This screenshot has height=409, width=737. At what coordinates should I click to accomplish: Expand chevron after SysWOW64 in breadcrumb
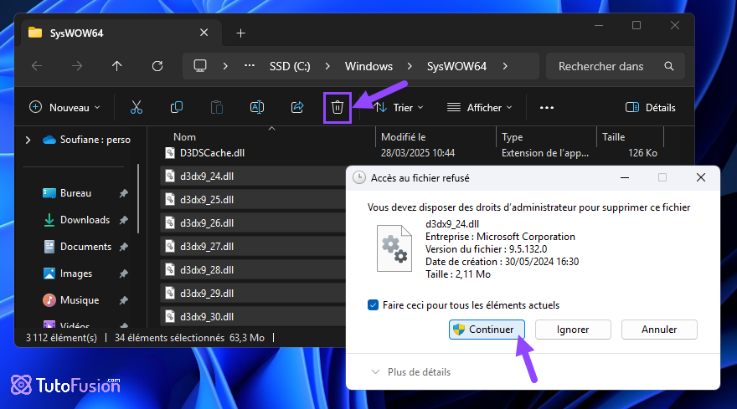click(x=505, y=66)
